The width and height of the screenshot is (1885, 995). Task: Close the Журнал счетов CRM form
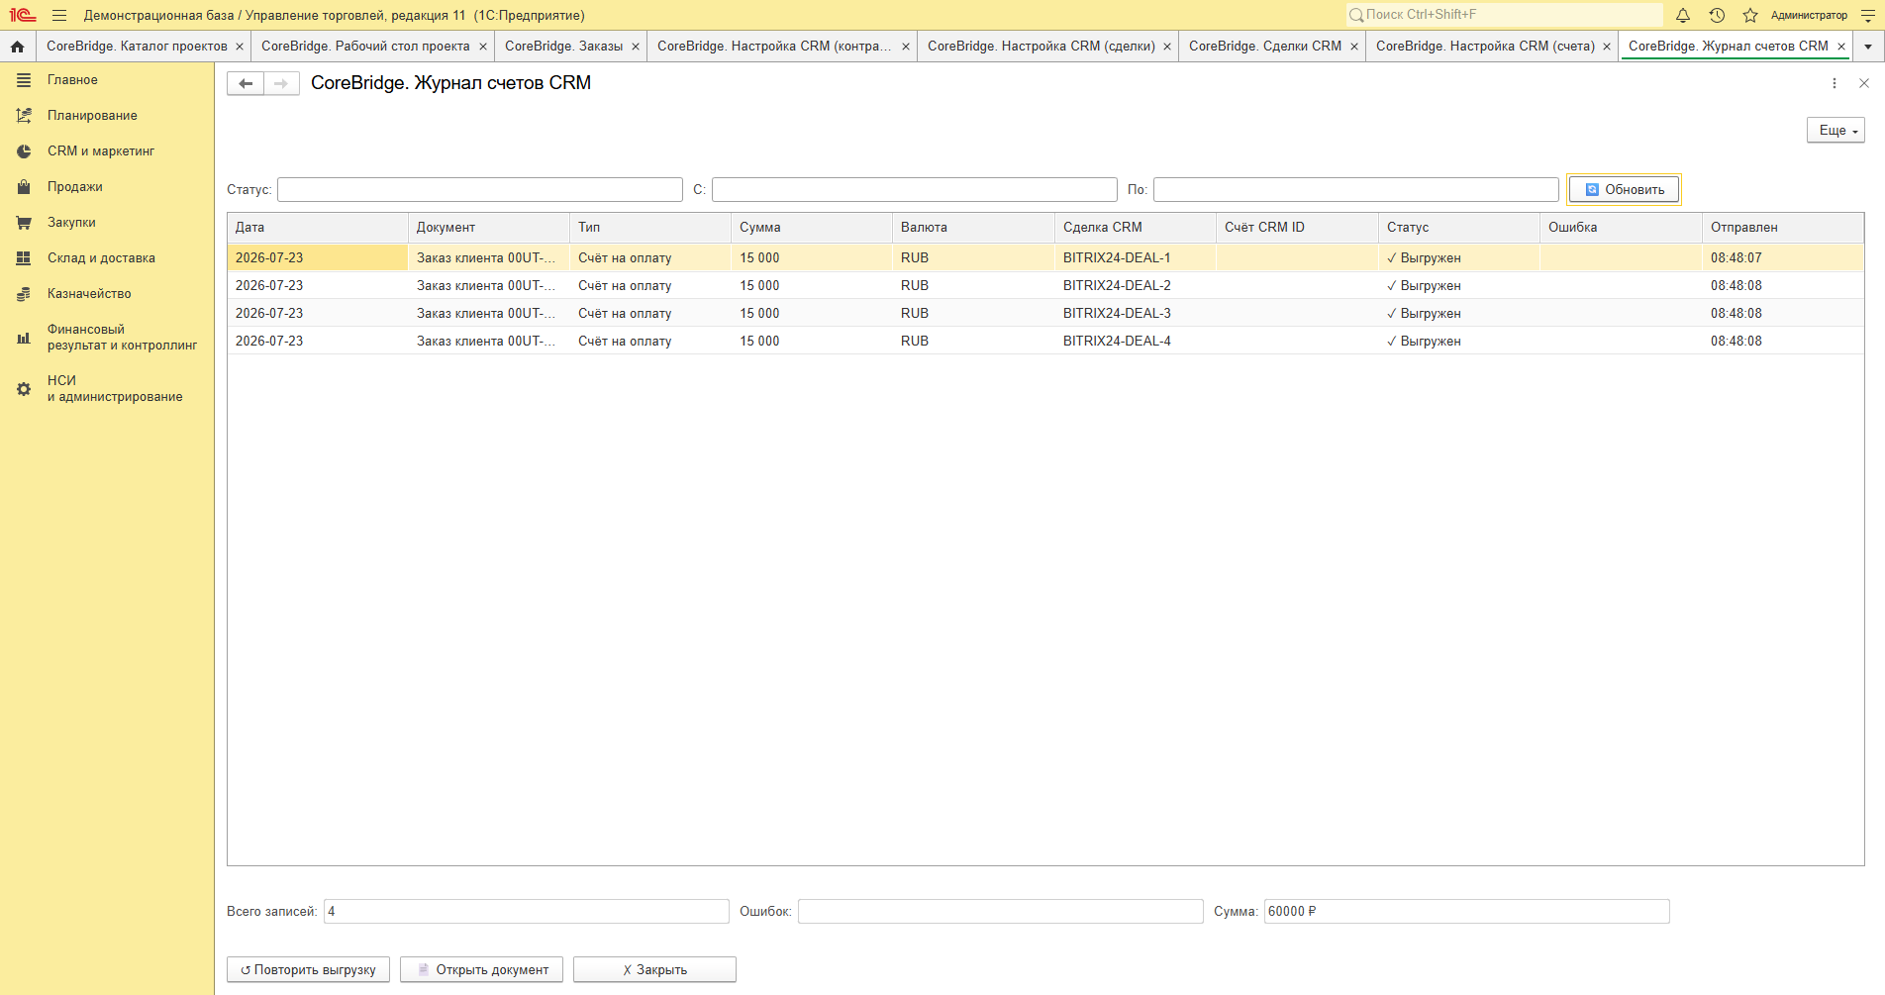(x=1864, y=83)
